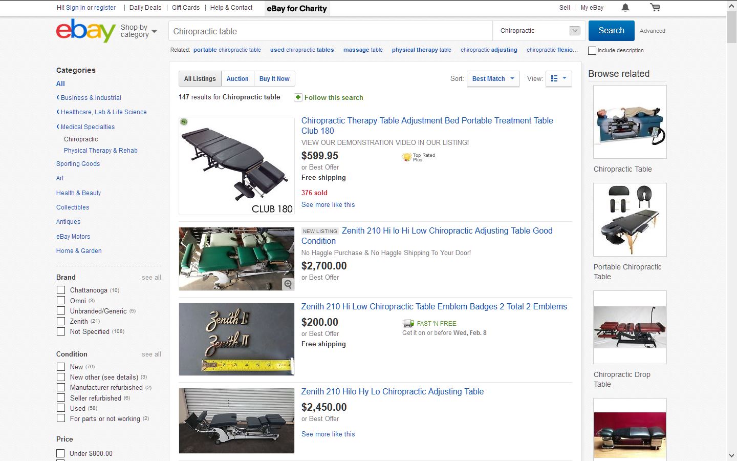737x461 pixels.
Task: Check the Not Specified brand checkbox
Action: click(61, 331)
